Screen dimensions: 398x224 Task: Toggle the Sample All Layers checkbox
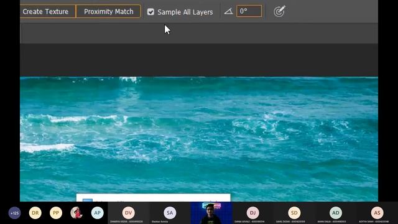[150, 12]
